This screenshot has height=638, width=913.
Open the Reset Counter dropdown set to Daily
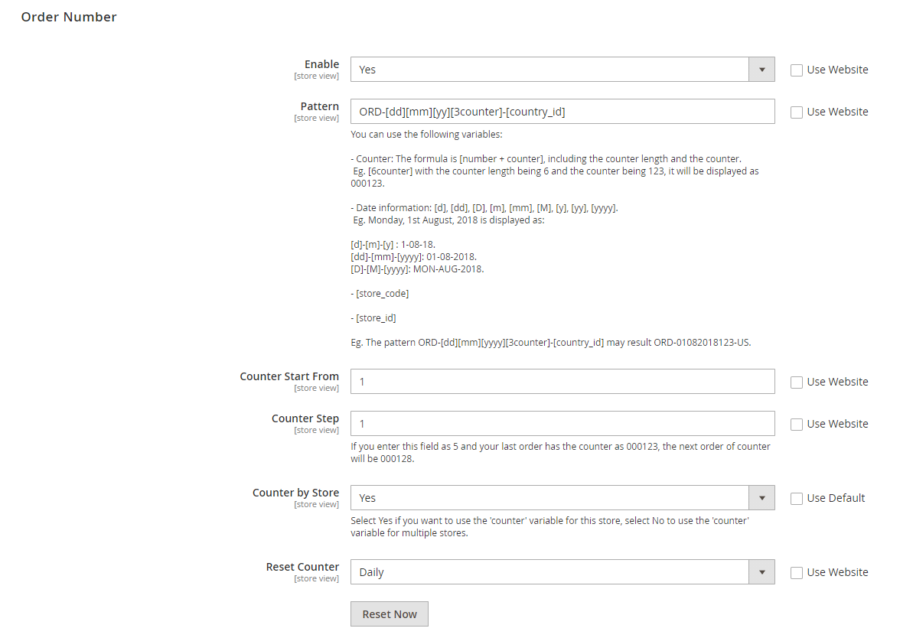pyautogui.click(x=562, y=572)
